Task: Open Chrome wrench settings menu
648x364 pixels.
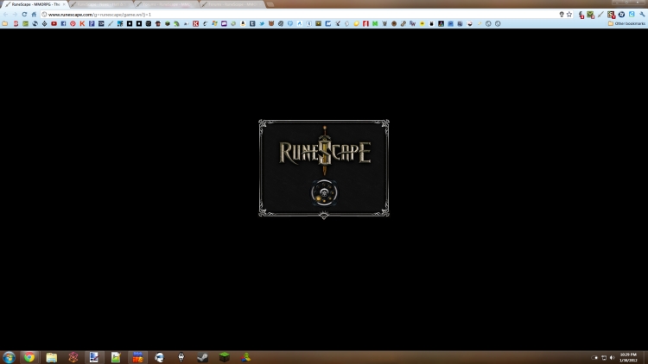Action: 642,15
